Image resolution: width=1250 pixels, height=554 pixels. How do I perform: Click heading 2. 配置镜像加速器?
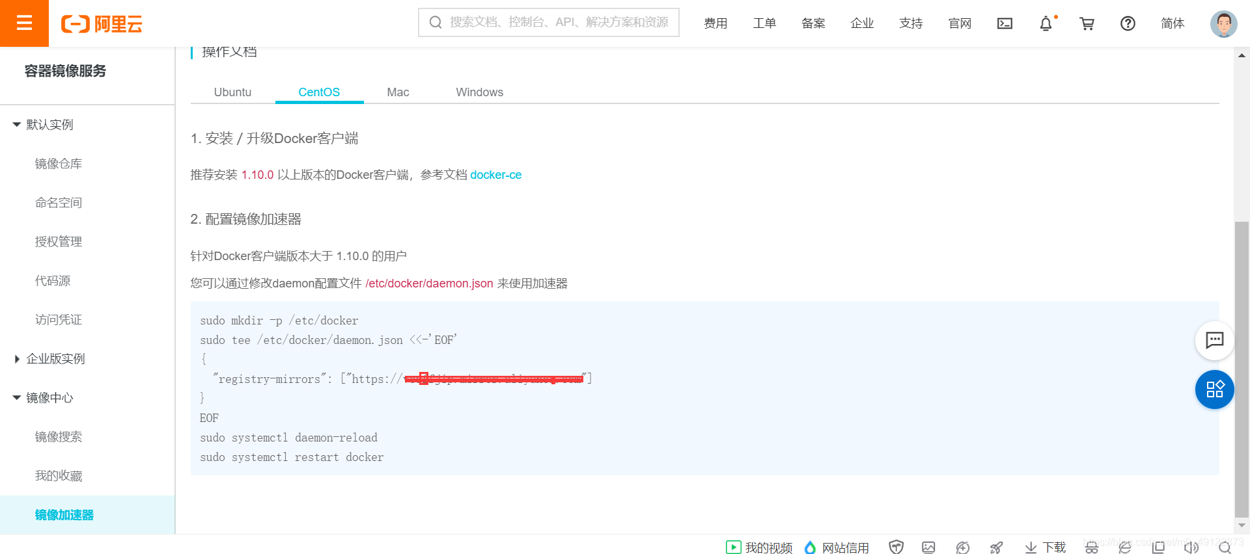245,219
